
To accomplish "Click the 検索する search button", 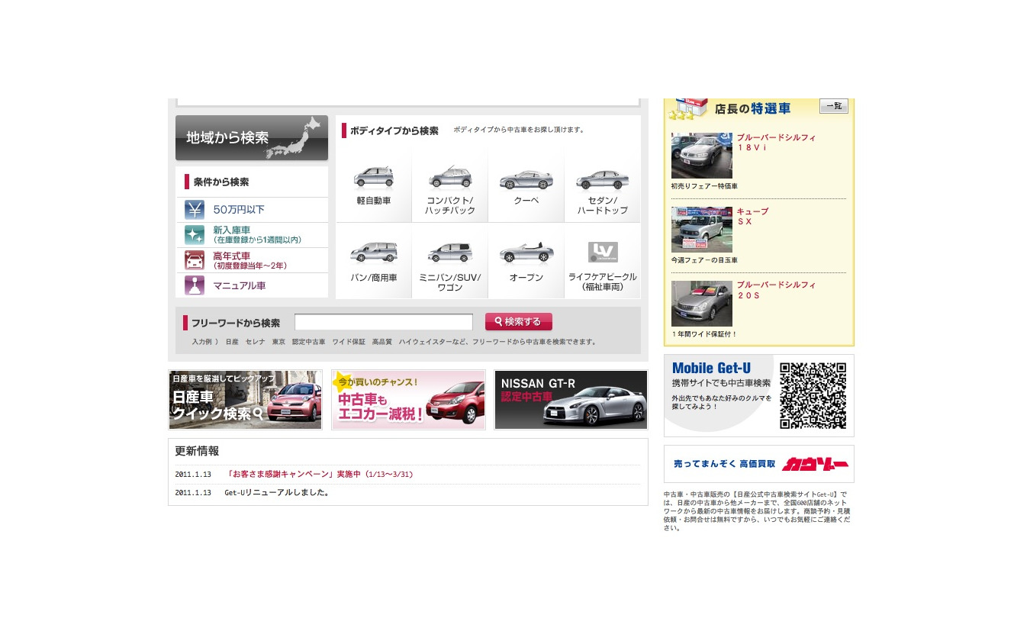I will click(x=519, y=322).
